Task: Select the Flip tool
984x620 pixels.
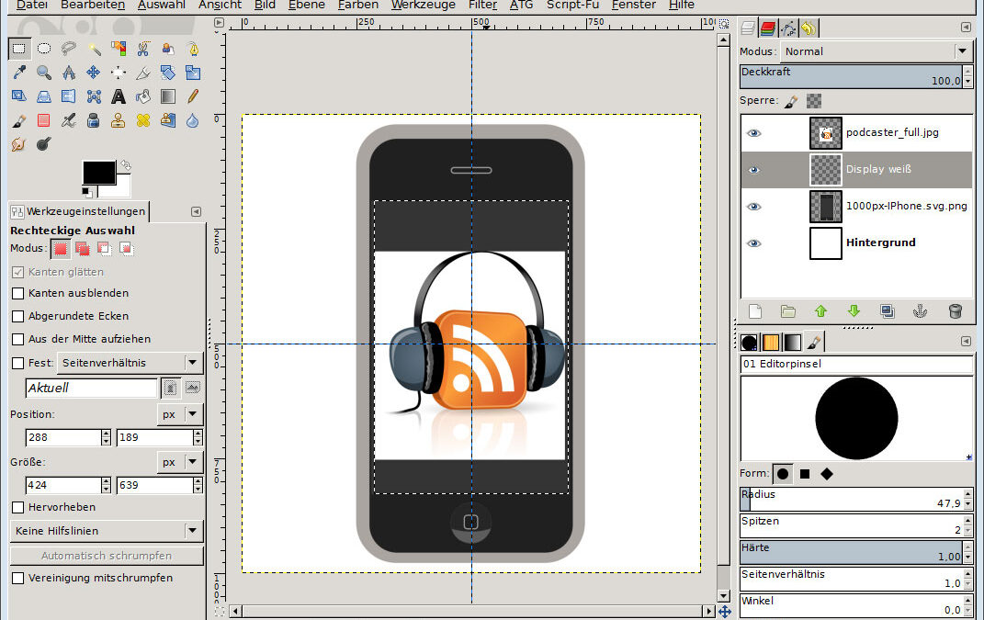Action: pyautogui.click(x=69, y=96)
